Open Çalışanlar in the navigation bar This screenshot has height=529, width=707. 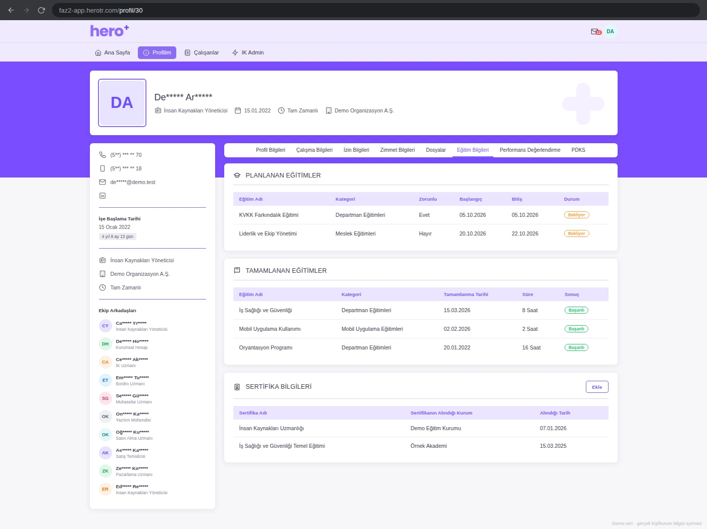(x=201, y=52)
